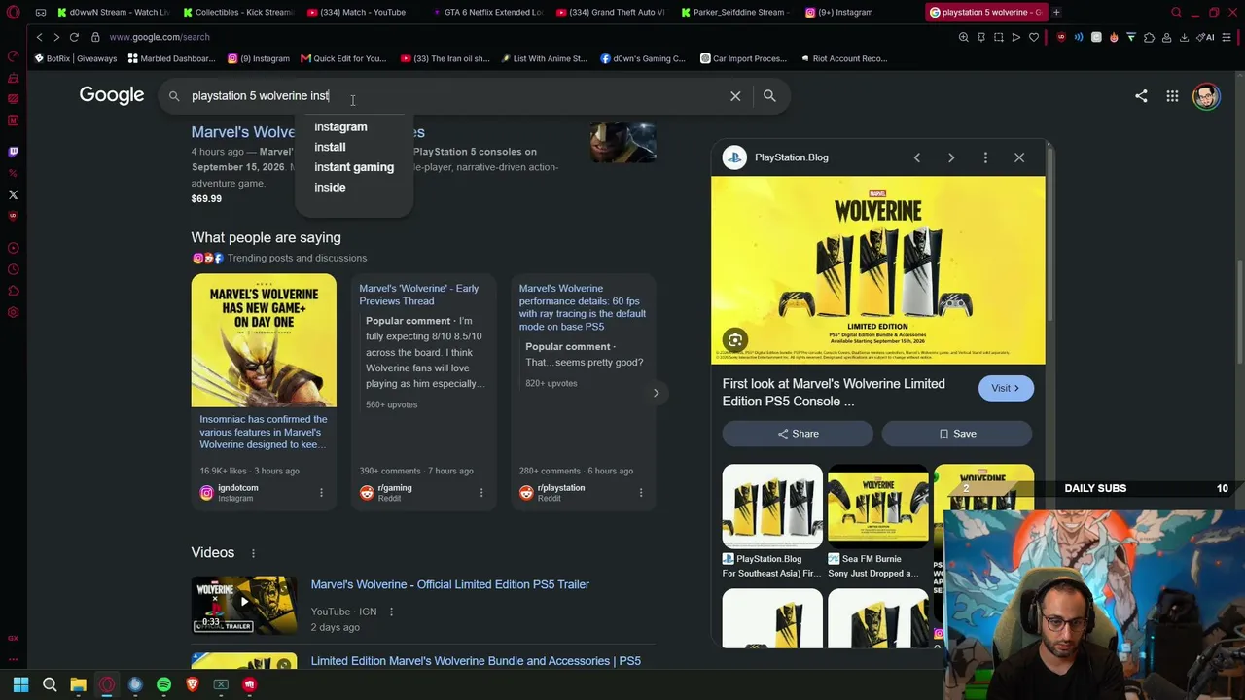The width and height of the screenshot is (1245, 700).
Task: Show previous image in the preview panel
Action: tap(916, 157)
